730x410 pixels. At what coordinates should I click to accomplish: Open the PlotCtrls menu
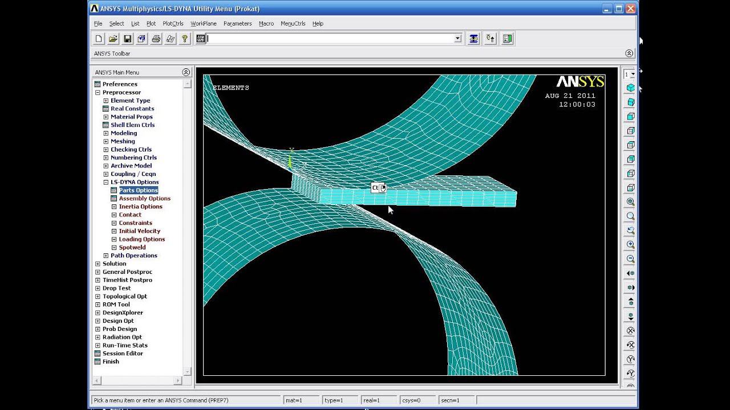pyautogui.click(x=173, y=23)
